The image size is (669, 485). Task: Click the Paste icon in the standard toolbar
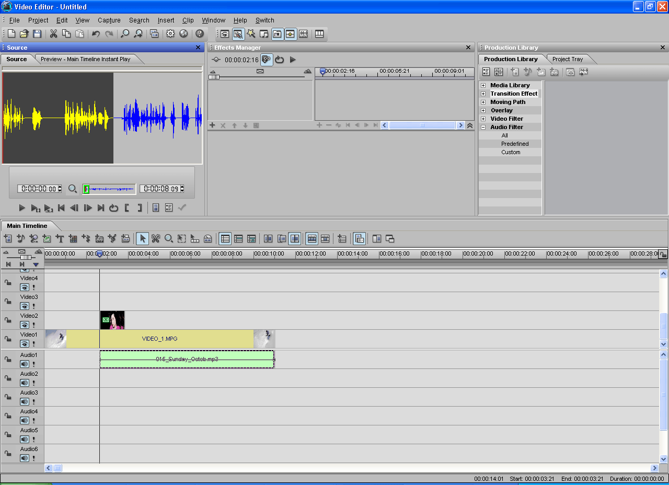click(80, 33)
